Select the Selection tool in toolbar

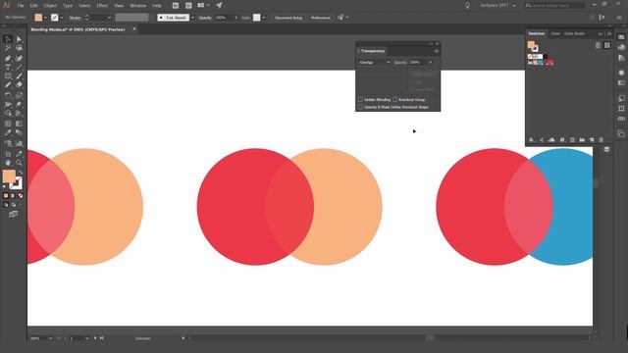8,39
